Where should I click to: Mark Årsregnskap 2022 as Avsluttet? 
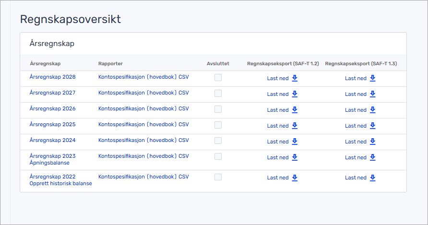(218, 177)
